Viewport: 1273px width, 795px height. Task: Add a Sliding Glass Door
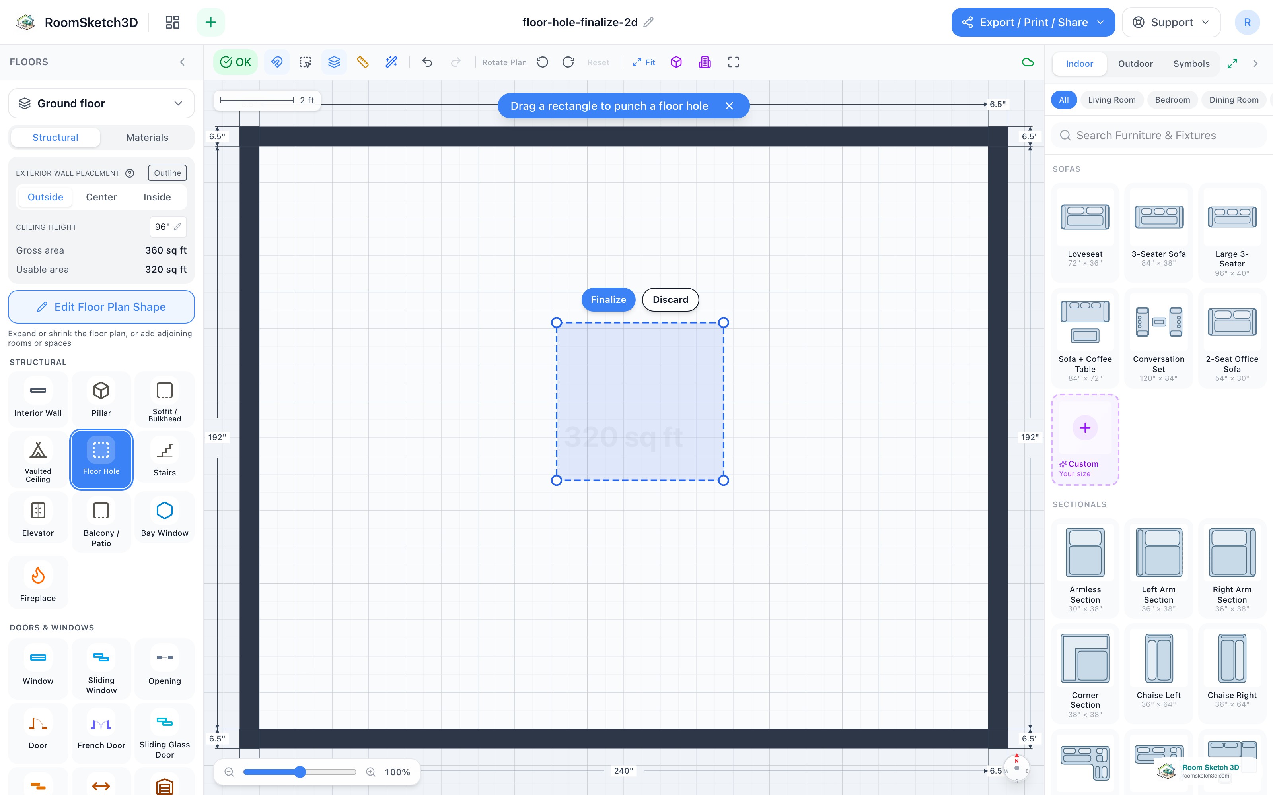pos(165,733)
